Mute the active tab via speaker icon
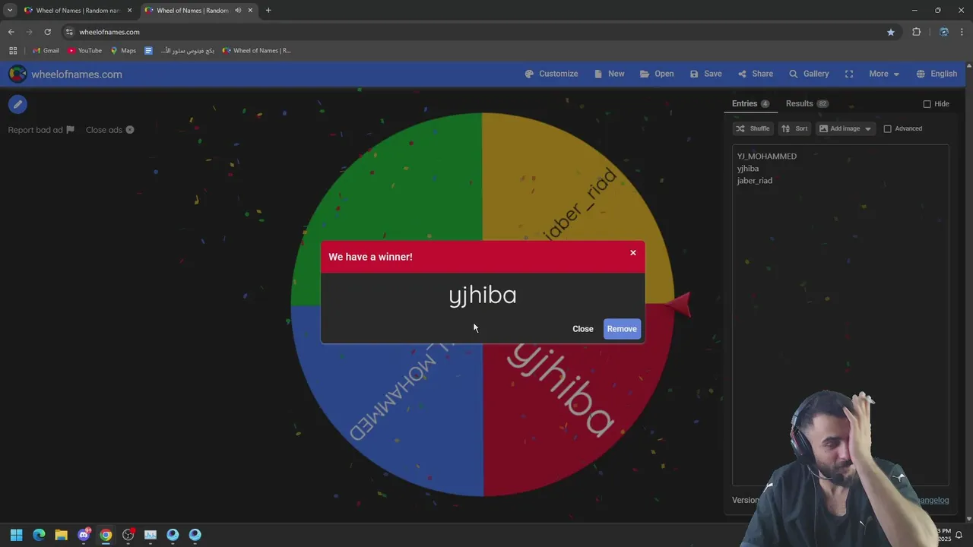 (238, 11)
